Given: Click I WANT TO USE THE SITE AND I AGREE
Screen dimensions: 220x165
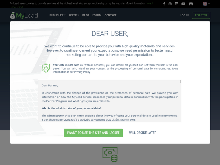Looking at the screenshot, I should coord(93,133).
